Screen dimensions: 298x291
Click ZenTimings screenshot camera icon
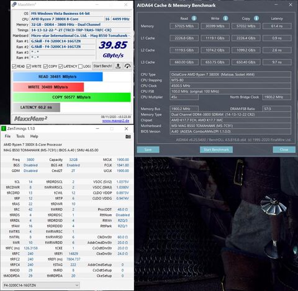click(x=128, y=136)
